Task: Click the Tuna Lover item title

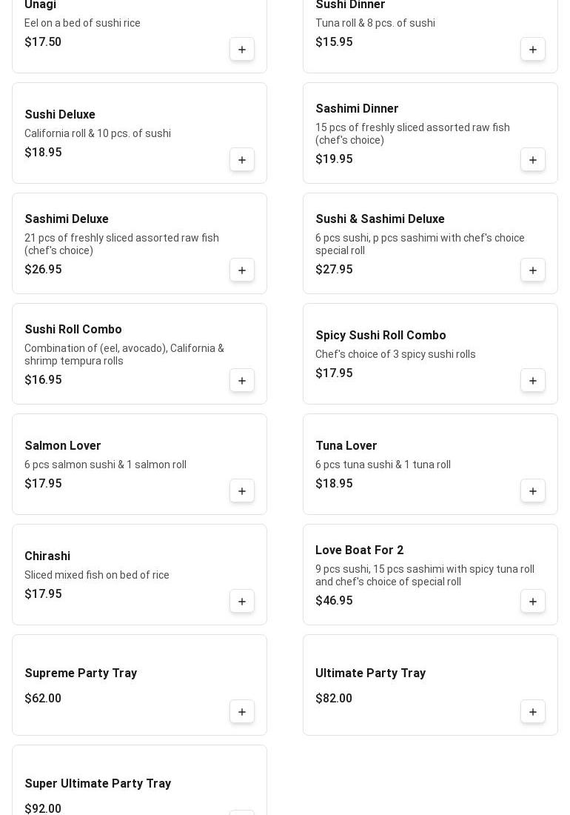Action: tap(346, 446)
